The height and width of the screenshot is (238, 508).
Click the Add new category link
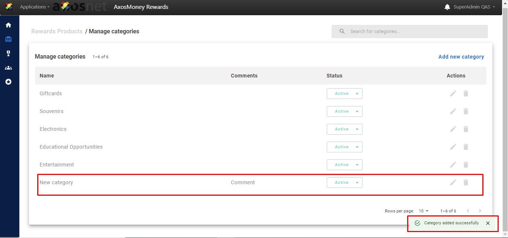(461, 57)
